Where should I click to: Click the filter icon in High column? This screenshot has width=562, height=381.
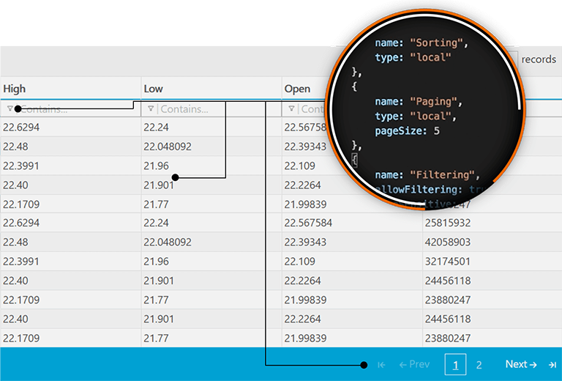10,109
